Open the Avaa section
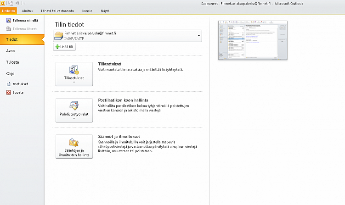The height and width of the screenshot is (205, 345). [x=11, y=51]
